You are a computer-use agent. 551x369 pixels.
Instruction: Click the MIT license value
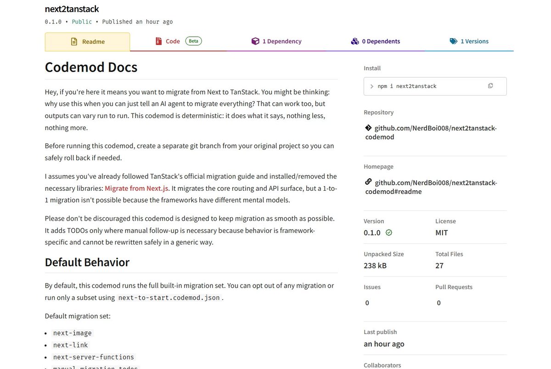pyautogui.click(x=442, y=233)
